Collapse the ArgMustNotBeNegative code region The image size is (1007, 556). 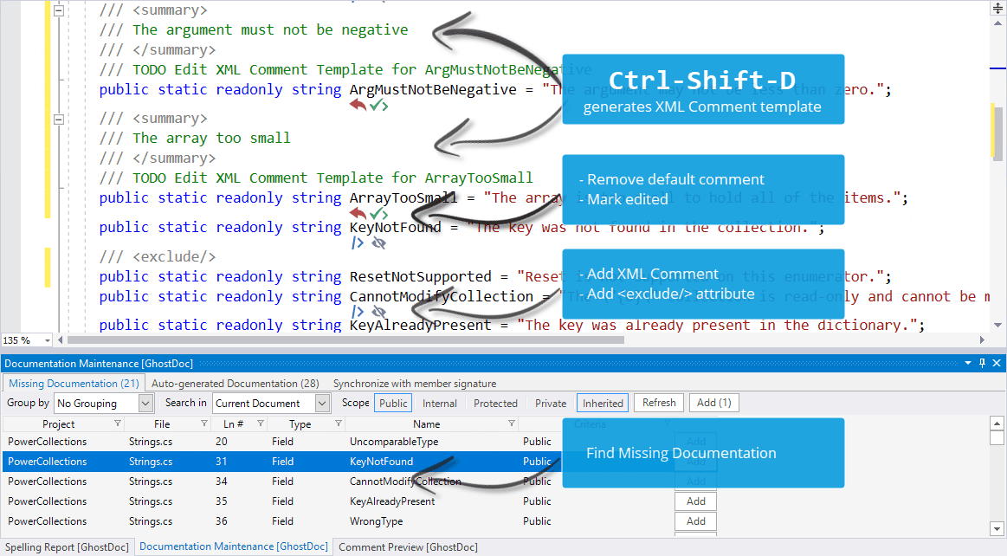pyautogui.click(x=58, y=10)
